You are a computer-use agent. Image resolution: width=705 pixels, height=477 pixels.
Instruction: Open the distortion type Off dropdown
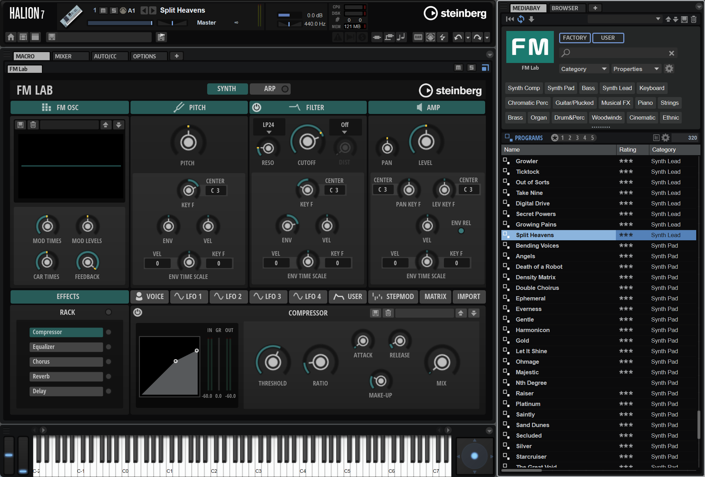point(345,127)
